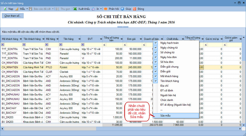This screenshot has height=136, width=246.
Task: Click the 245.000,000 unit price cell
Action: click(132, 67)
